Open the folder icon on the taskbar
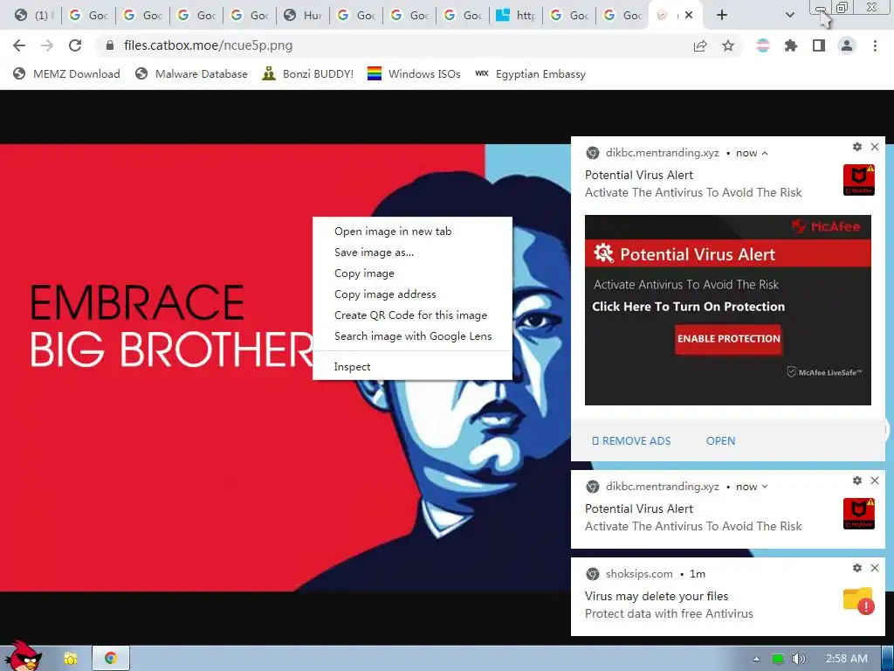 coord(70,659)
